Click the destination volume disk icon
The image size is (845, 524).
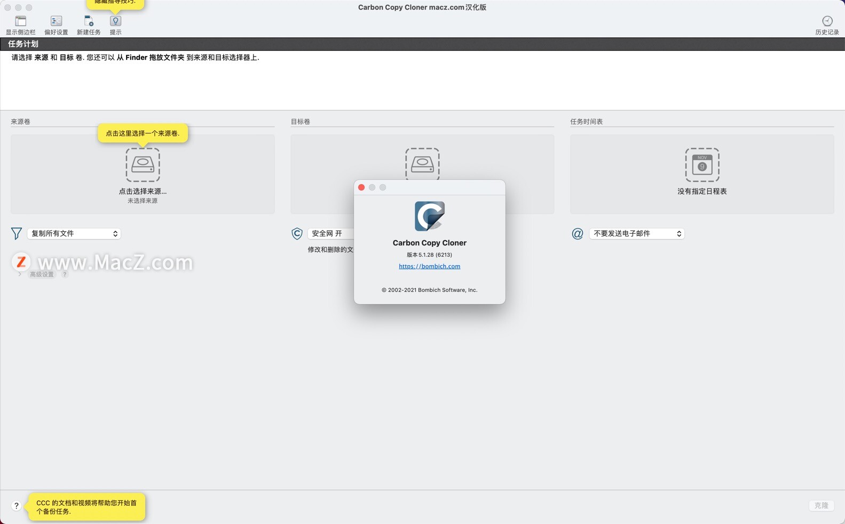(x=422, y=164)
